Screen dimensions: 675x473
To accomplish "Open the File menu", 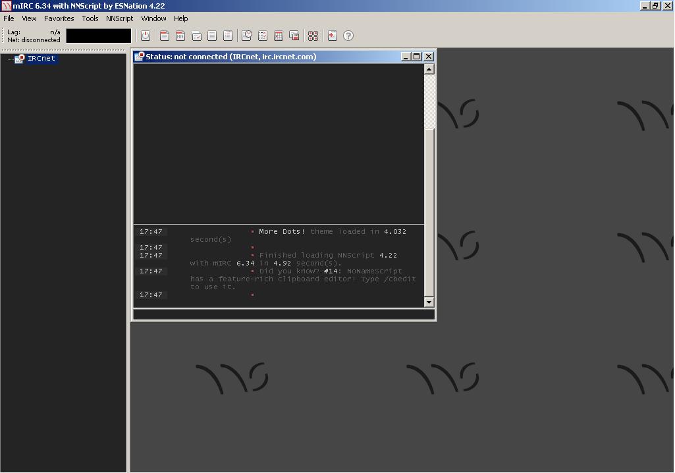I will coord(9,18).
